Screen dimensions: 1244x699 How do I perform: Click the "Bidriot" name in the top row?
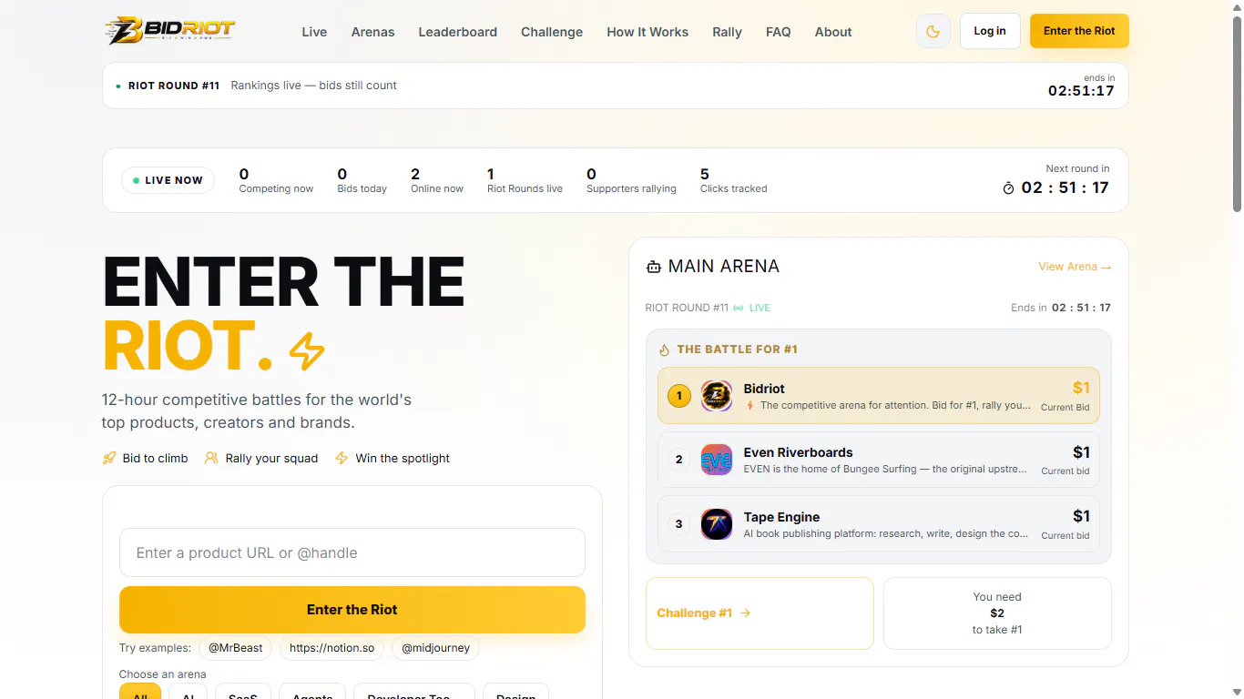[x=764, y=389]
